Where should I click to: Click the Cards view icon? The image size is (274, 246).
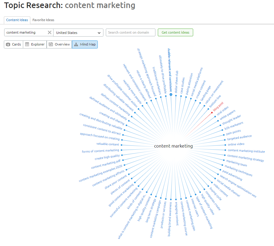(x=8, y=45)
